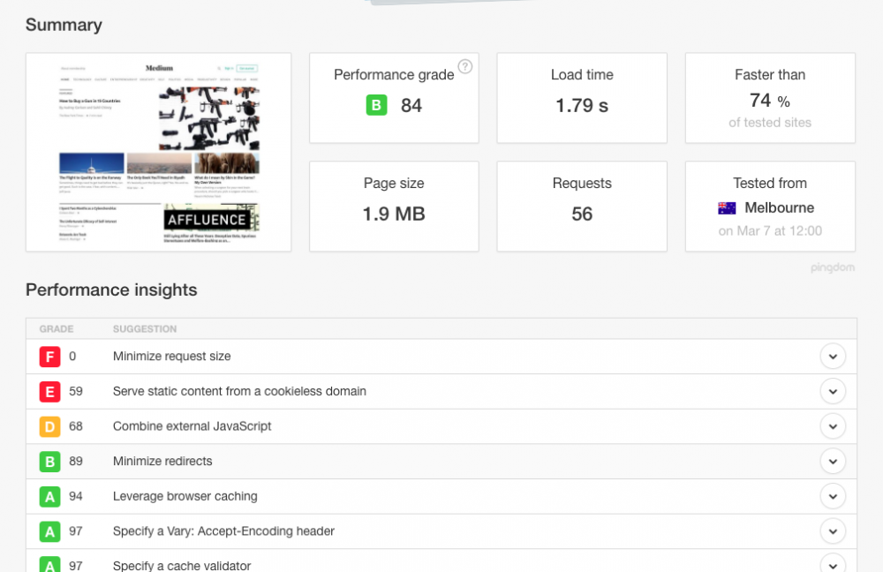Viewport: 883px width, 572px height.
Task: Click the Australian flag icon beside Melbourne
Action: (x=727, y=208)
